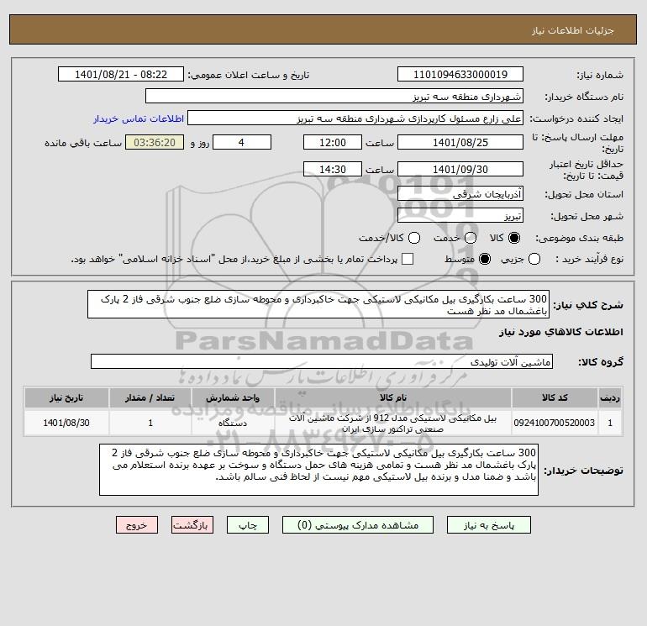Click the تاریخ نیاز column header
The width and height of the screenshot is (647, 626).
pyautogui.click(x=66, y=397)
